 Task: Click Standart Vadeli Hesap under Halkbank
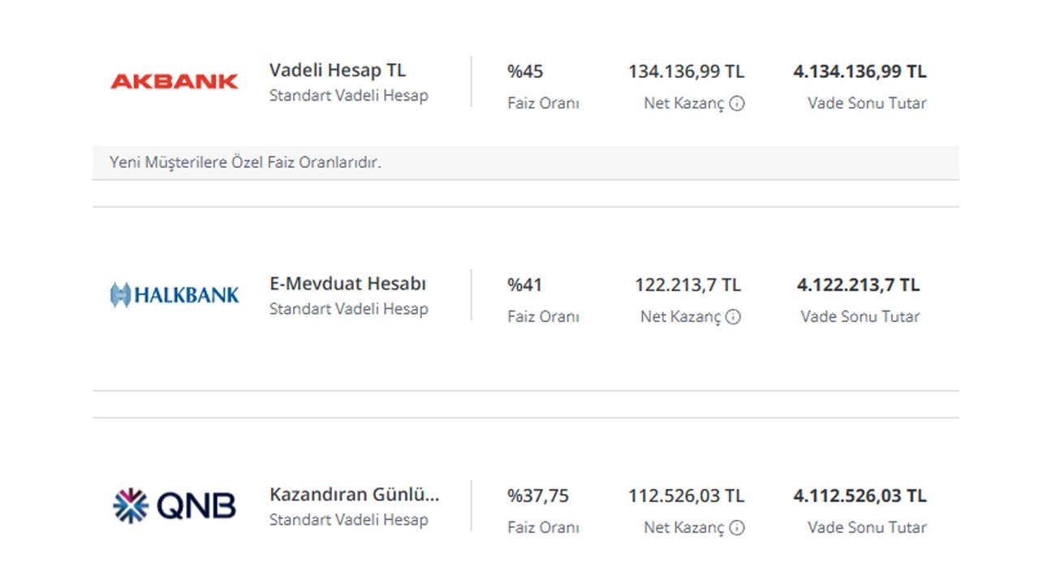348,309
